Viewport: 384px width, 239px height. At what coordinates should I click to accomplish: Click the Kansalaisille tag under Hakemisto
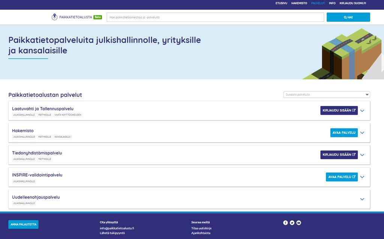point(63,137)
